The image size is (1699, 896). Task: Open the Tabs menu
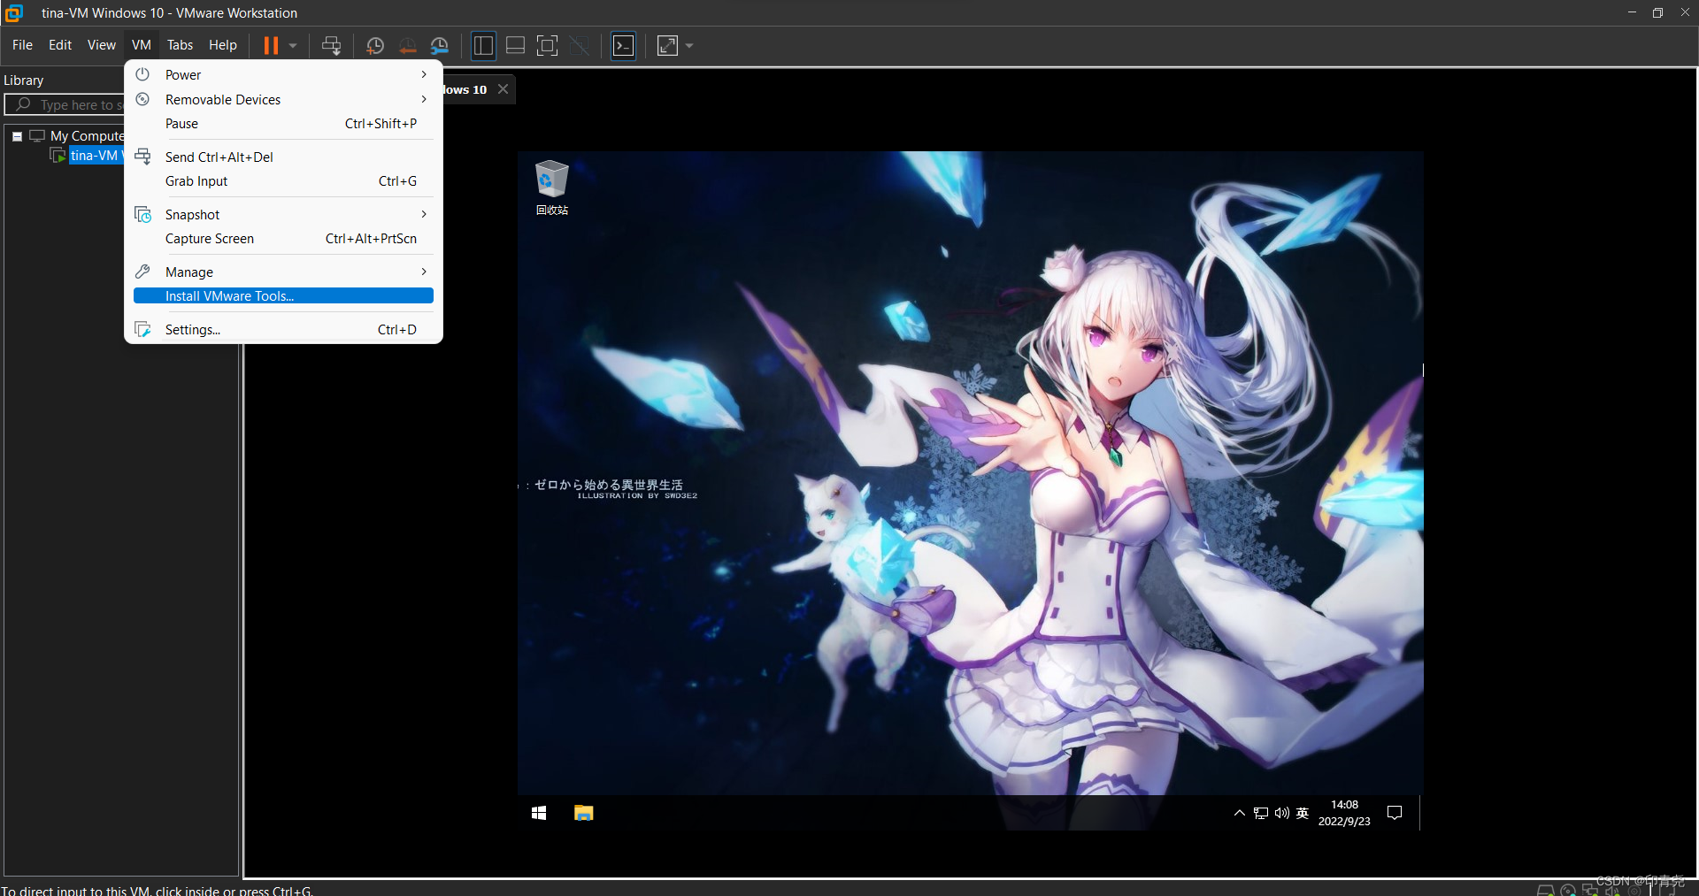(180, 45)
